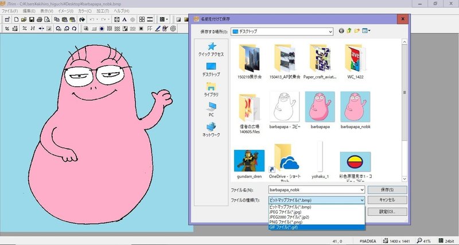The width and height of the screenshot is (459, 245).
Task: Open the カラー(C) menu
Action: [84, 11]
